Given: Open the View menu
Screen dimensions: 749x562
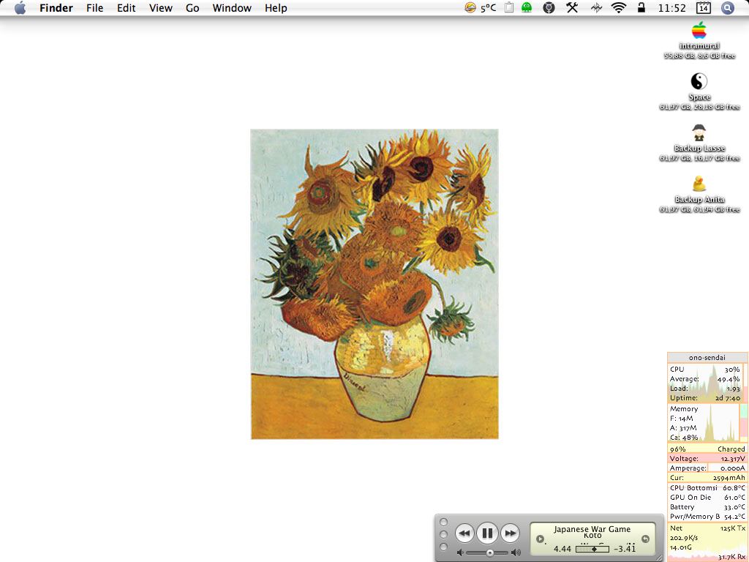Looking at the screenshot, I should coord(160,8).
